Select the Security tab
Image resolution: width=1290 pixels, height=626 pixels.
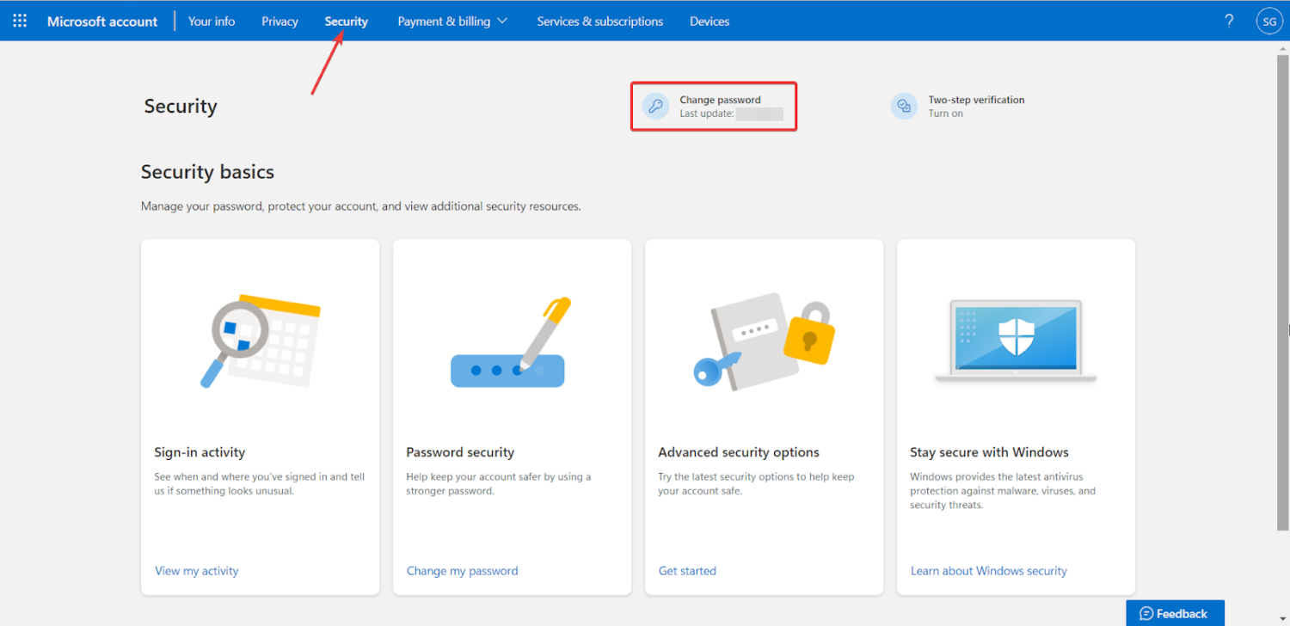(x=346, y=21)
